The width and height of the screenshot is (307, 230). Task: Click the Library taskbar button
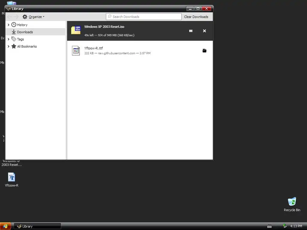pyautogui.click(x=37, y=226)
